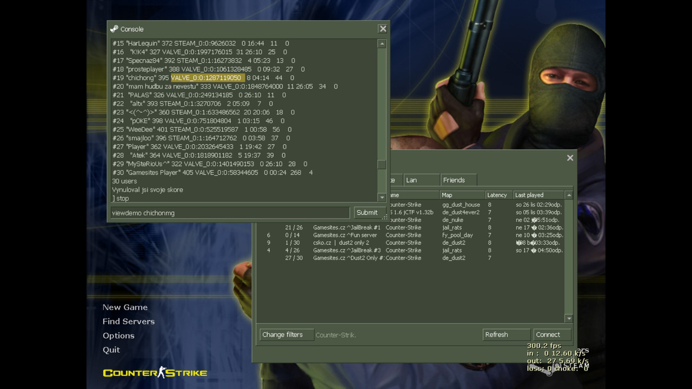
Task: Click "Vynuloval jsi svoje skore" console line
Action: (x=148, y=190)
